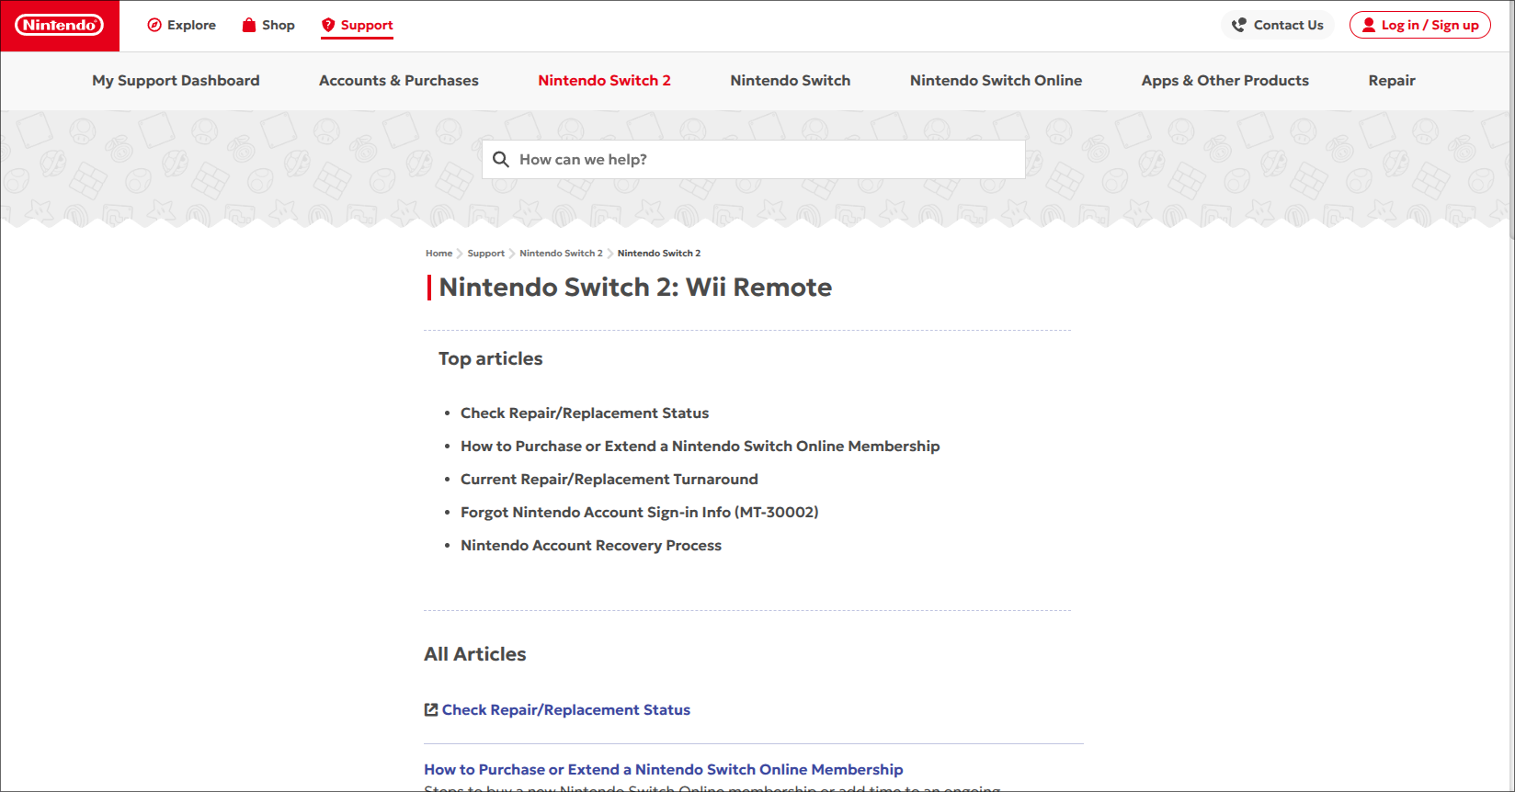Click the search magnifier icon

501,160
